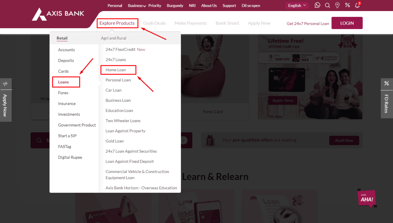The height and width of the screenshot is (223, 393).
Task: Open the Grab Deals menu
Action: click(x=154, y=23)
